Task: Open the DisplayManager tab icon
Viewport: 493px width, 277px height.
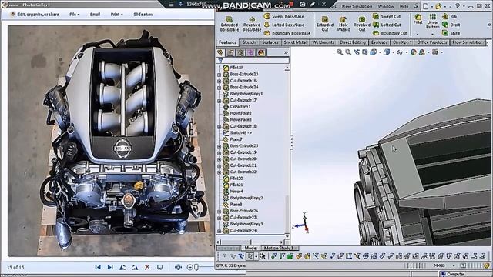Action: click(x=261, y=52)
